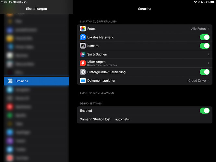Viewport: 216px width, 162px height.
Task: Tap the Einstellungen sidebar title
Action: click(36, 9)
